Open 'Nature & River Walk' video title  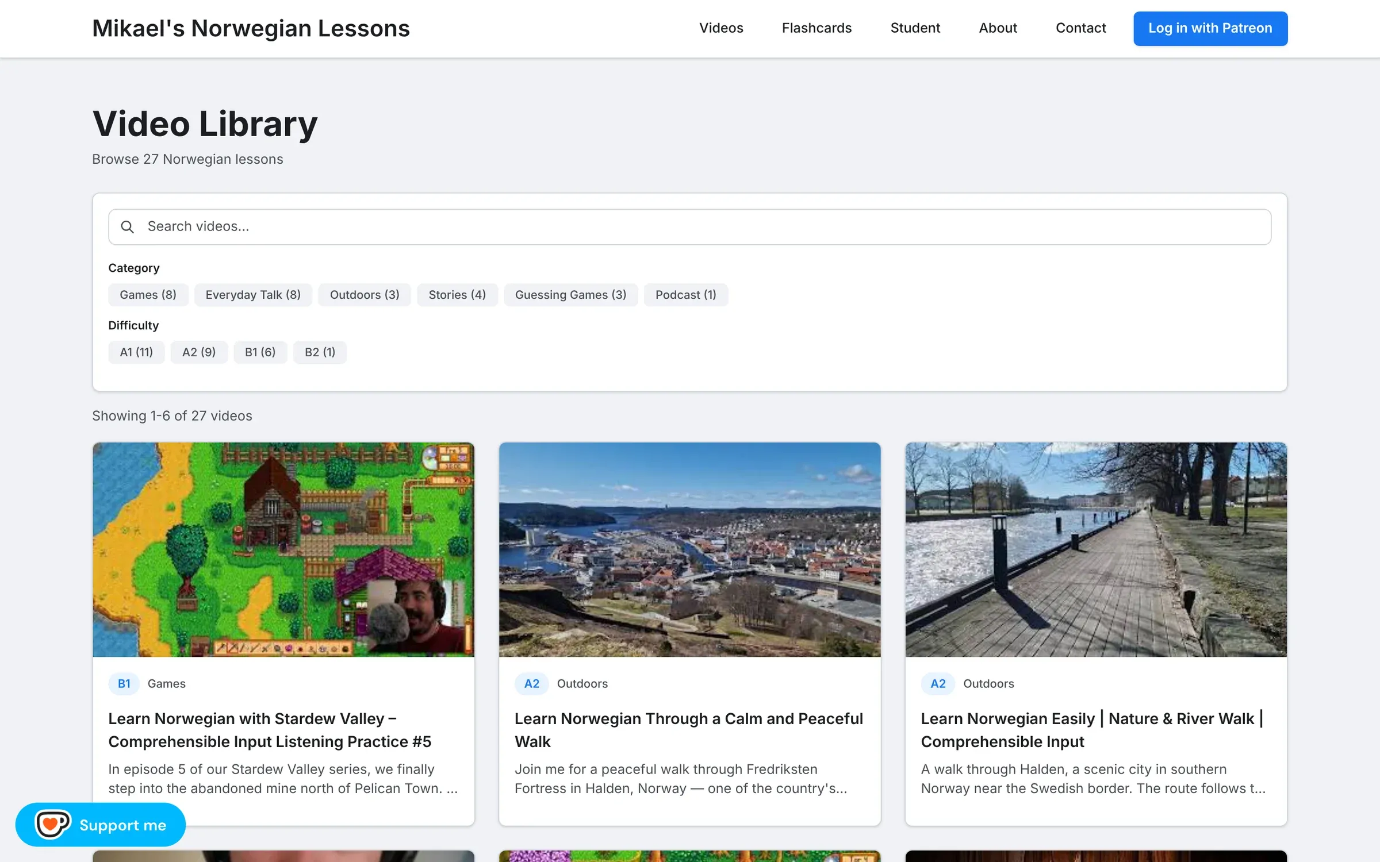(1092, 730)
